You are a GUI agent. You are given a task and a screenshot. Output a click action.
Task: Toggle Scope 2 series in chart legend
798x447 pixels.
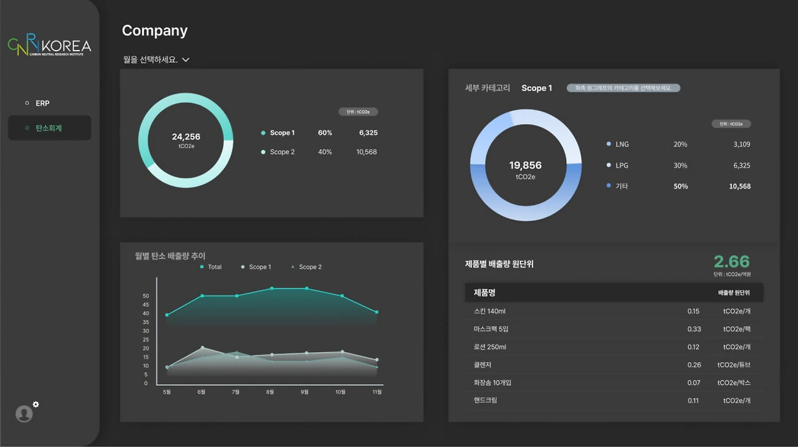pos(306,267)
